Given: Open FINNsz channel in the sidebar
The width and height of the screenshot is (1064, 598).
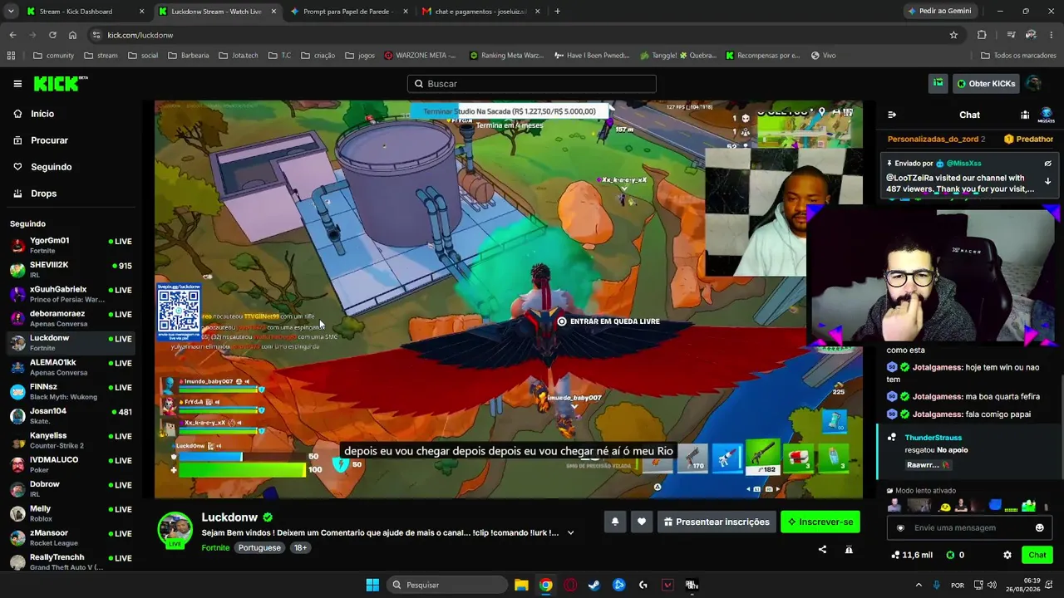Looking at the screenshot, I should (x=70, y=391).
